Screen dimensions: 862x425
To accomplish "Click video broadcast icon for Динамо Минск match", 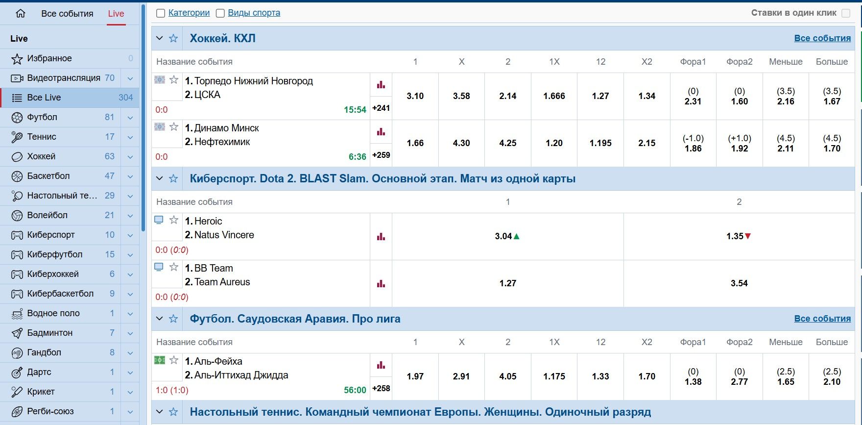I will click(160, 127).
